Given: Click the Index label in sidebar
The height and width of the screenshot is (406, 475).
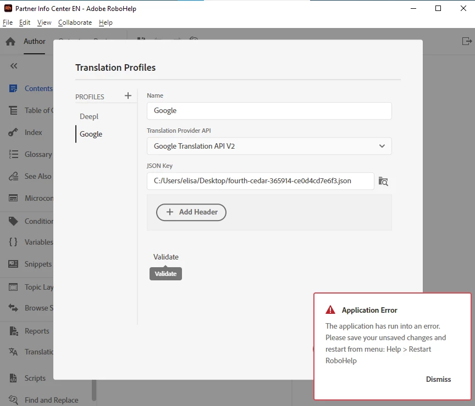Looking at the screenshot, I should [34, 132].
